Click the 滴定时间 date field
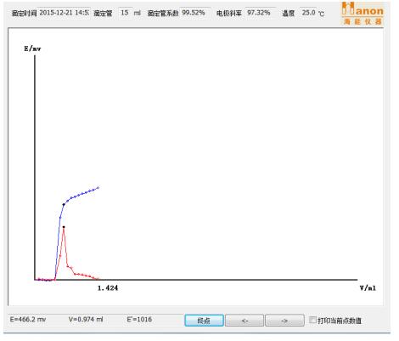 [64, 13]
